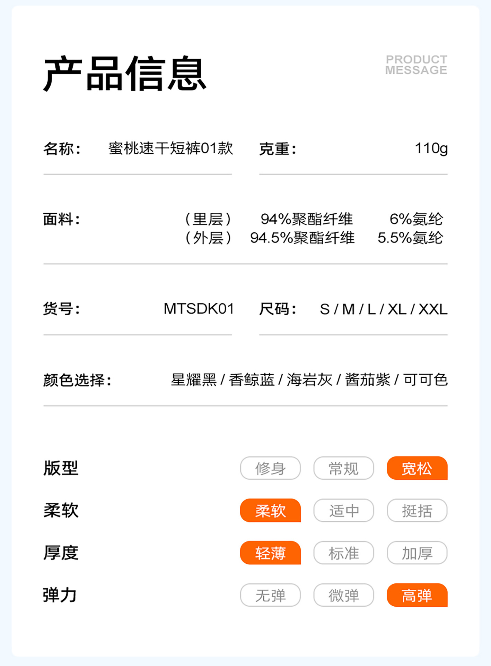Select the orange 宽松 fit pill

pos(417,468)
